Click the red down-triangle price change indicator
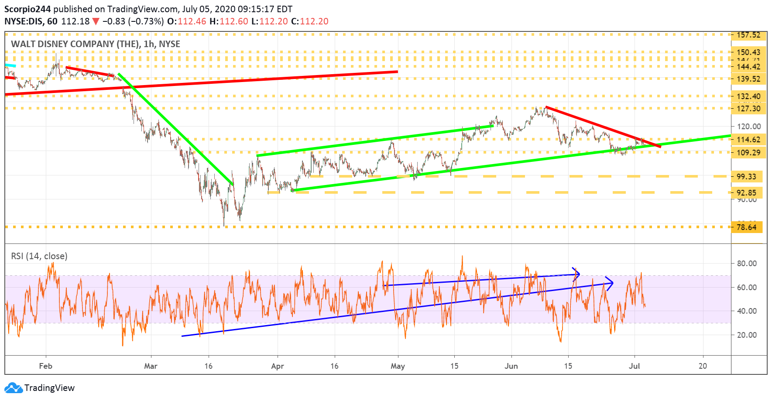Screen dimensions: 772x401 pyautogui.click(x=96, y=21)
